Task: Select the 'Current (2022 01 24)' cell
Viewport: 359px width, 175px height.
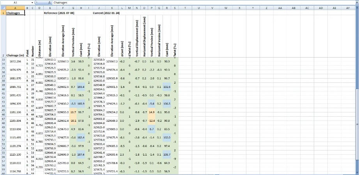Action: tap(106, 13)
